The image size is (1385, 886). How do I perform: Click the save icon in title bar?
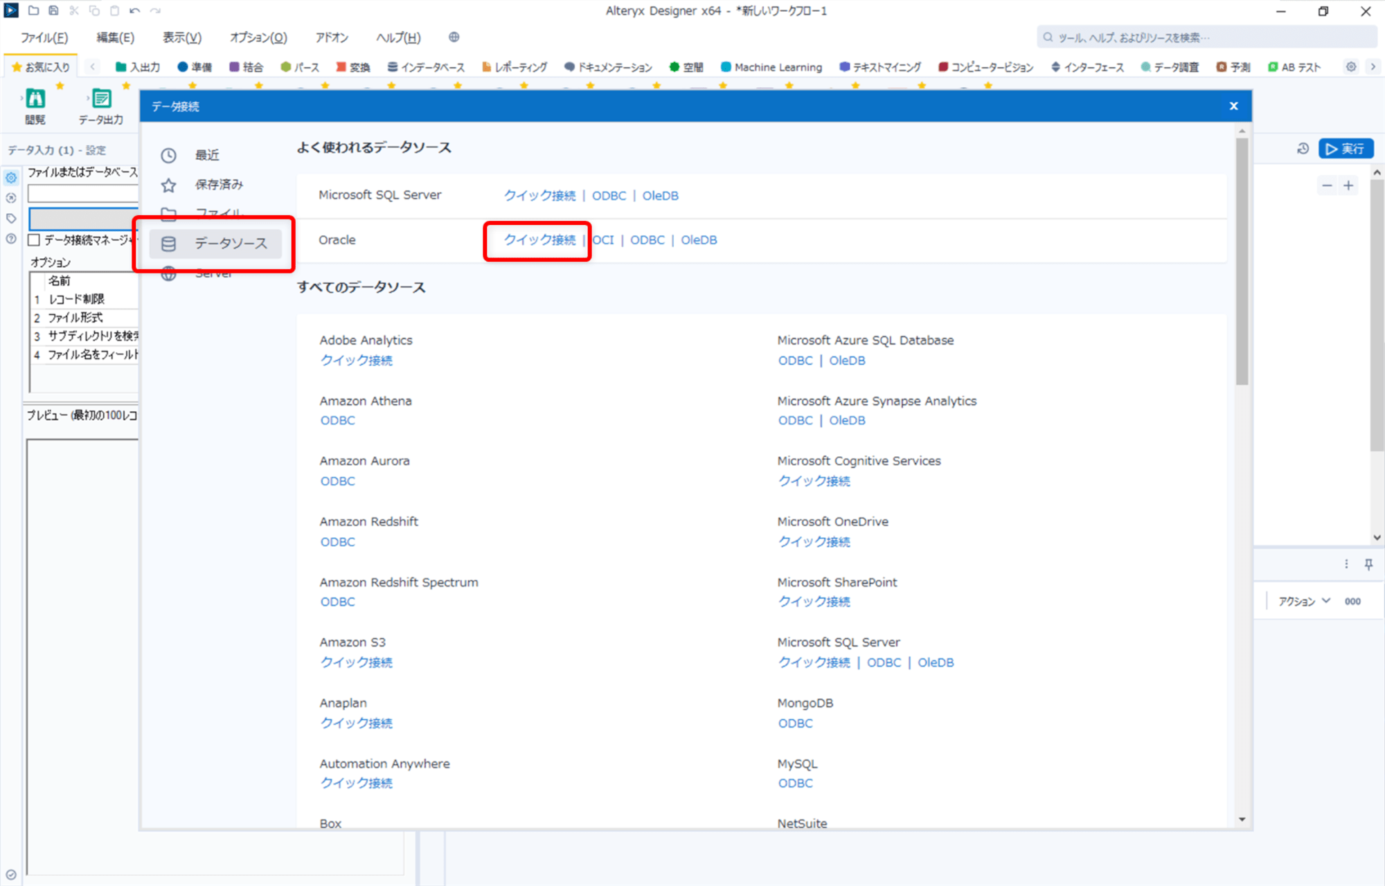pyautogui.click(x=53, y=10)
